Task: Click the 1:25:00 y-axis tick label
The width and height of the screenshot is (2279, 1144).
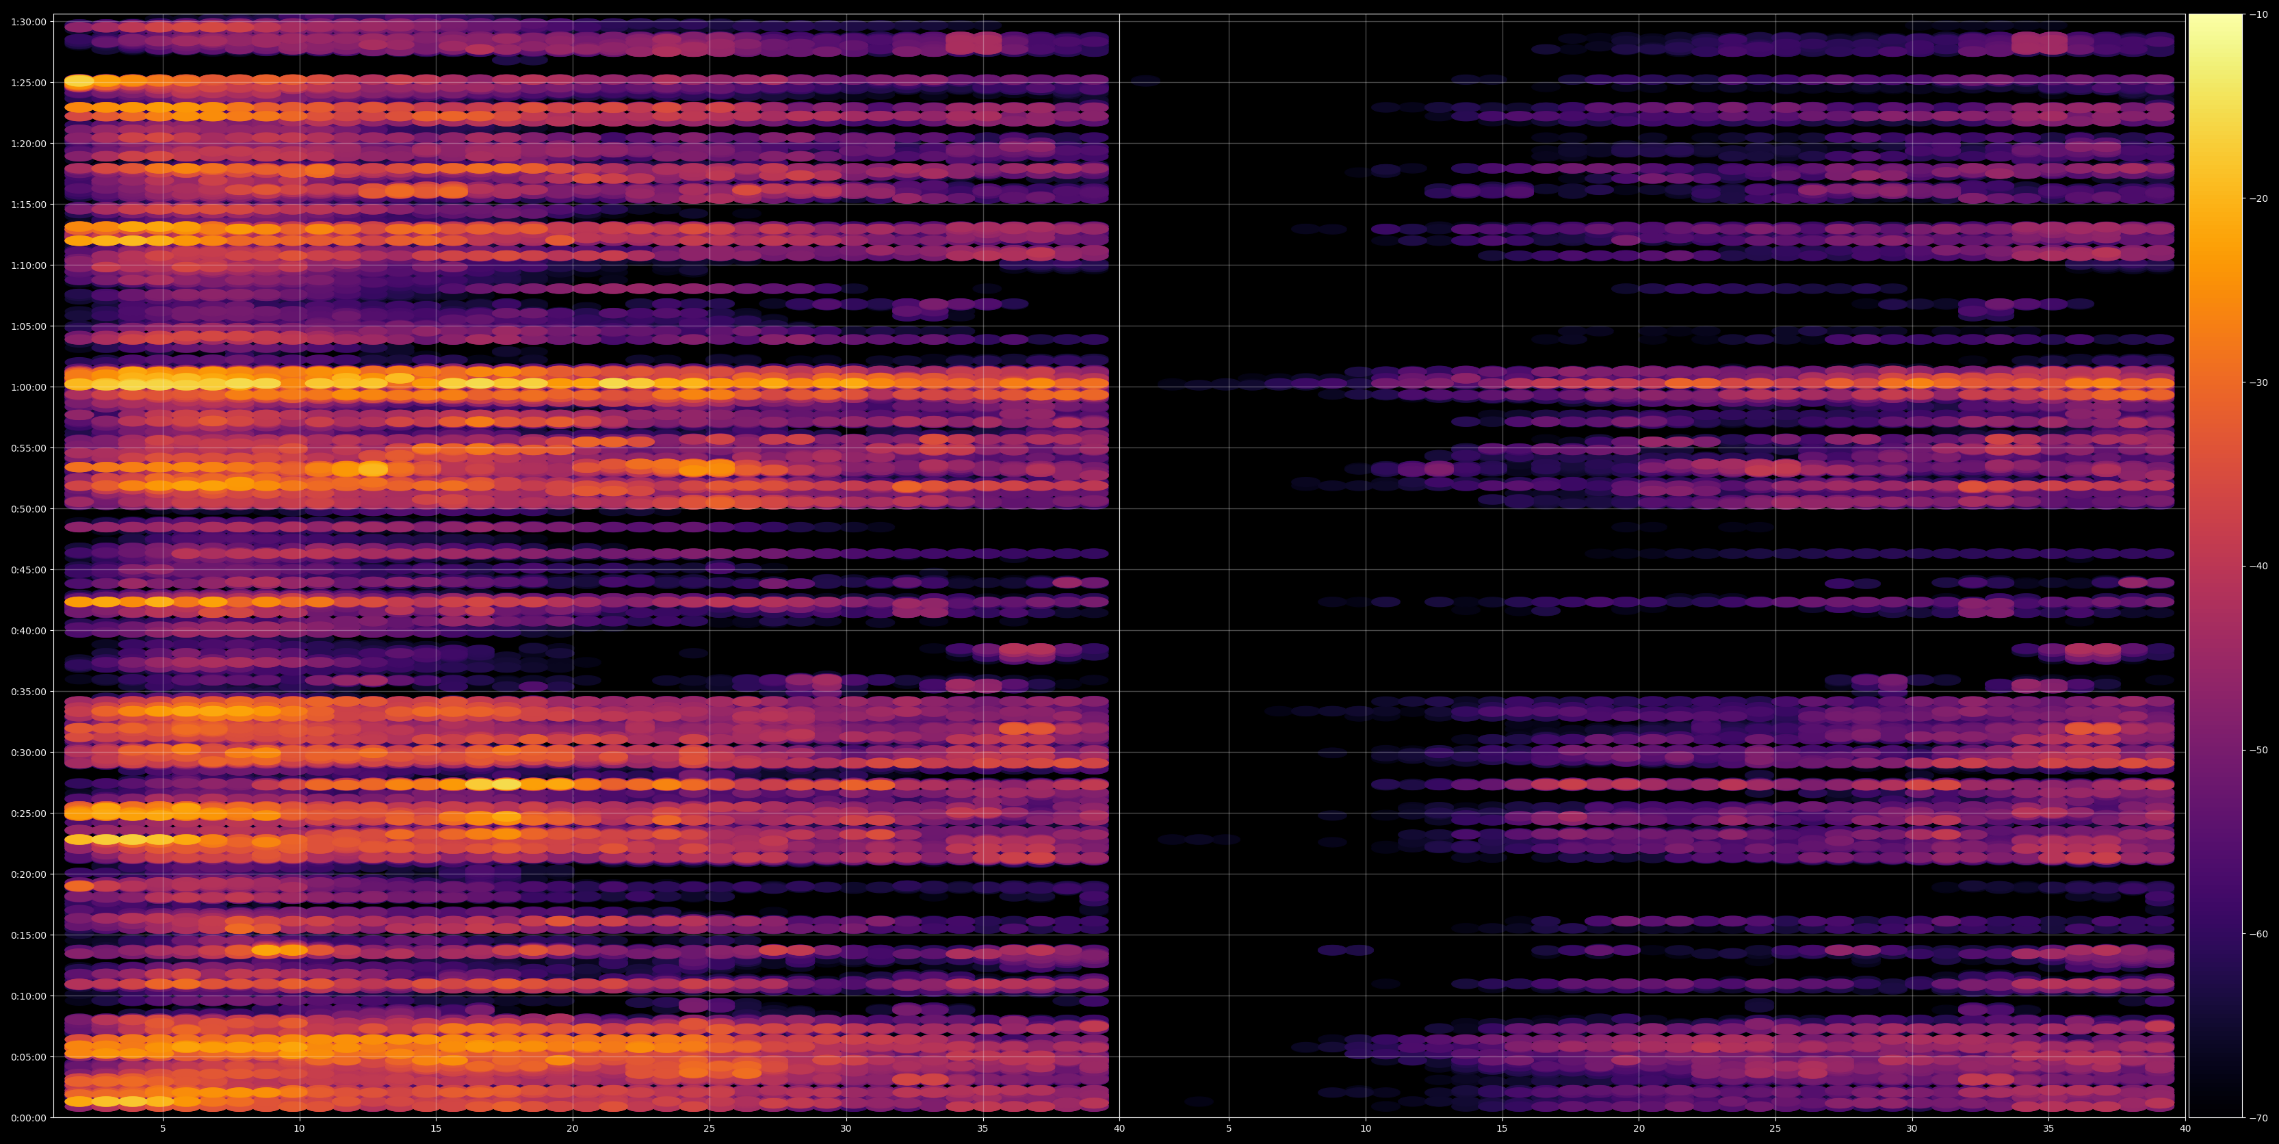Action: tap(28, 82)
